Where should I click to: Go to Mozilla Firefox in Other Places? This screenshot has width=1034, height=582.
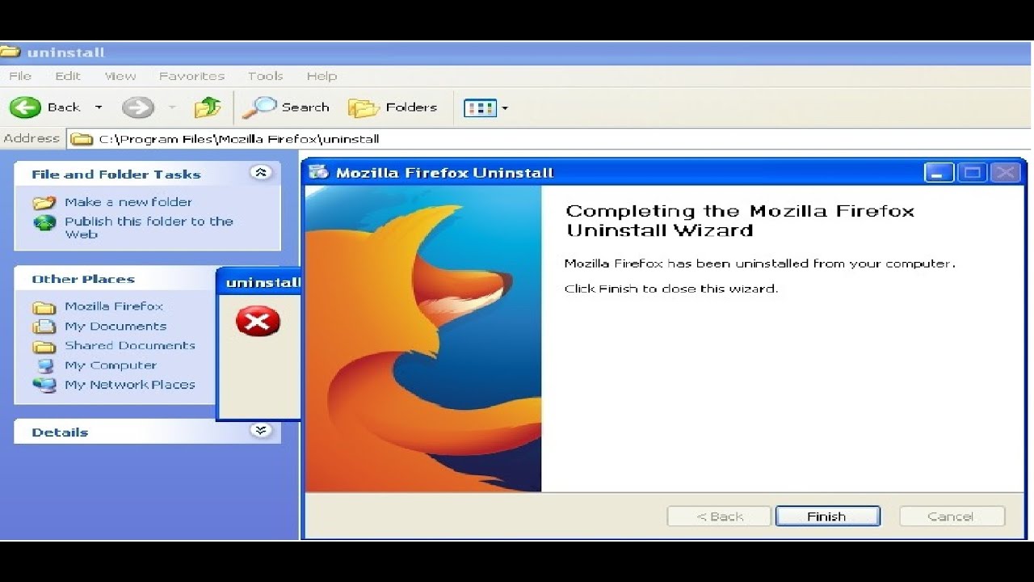[114, 306]
